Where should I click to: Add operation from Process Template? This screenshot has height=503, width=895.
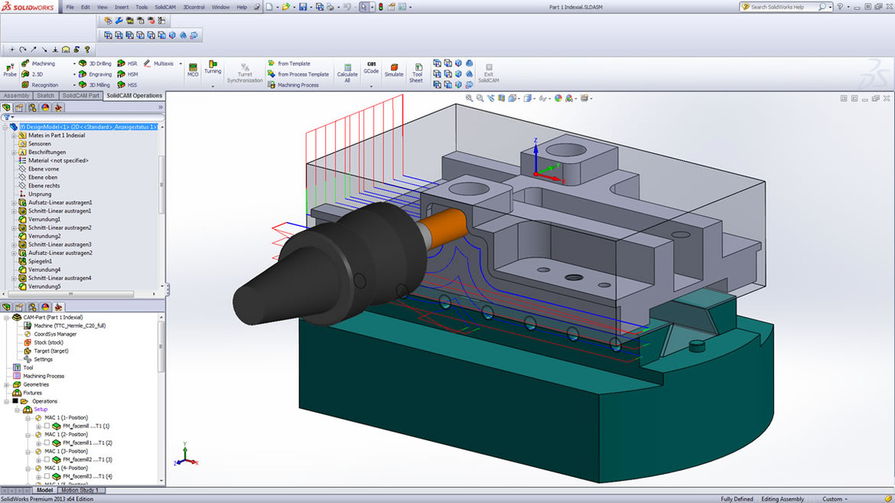pos(298,74)
